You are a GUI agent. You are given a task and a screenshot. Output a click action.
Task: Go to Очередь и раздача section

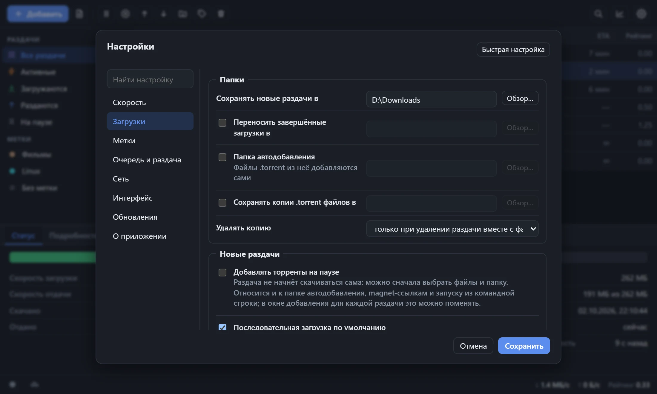[x=150, y=160]
